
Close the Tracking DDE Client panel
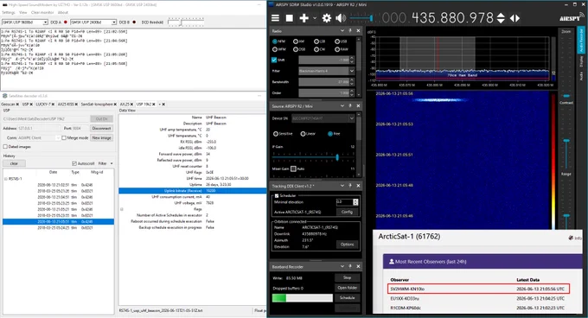(x=358, y=186)
